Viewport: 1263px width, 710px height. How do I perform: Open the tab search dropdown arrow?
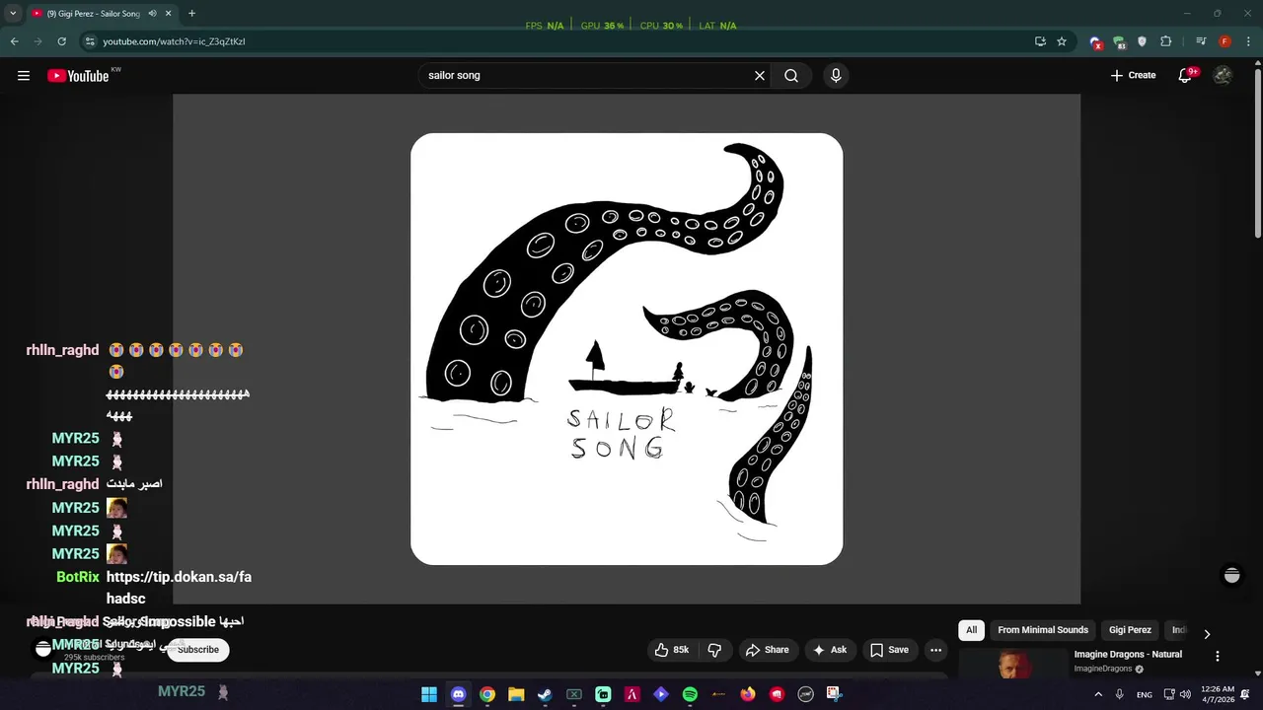pos(13,14)
